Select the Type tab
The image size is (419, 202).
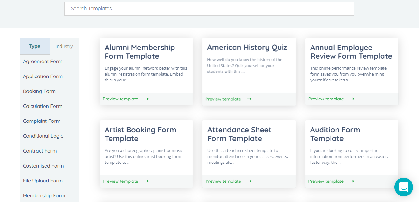point(35,46)
